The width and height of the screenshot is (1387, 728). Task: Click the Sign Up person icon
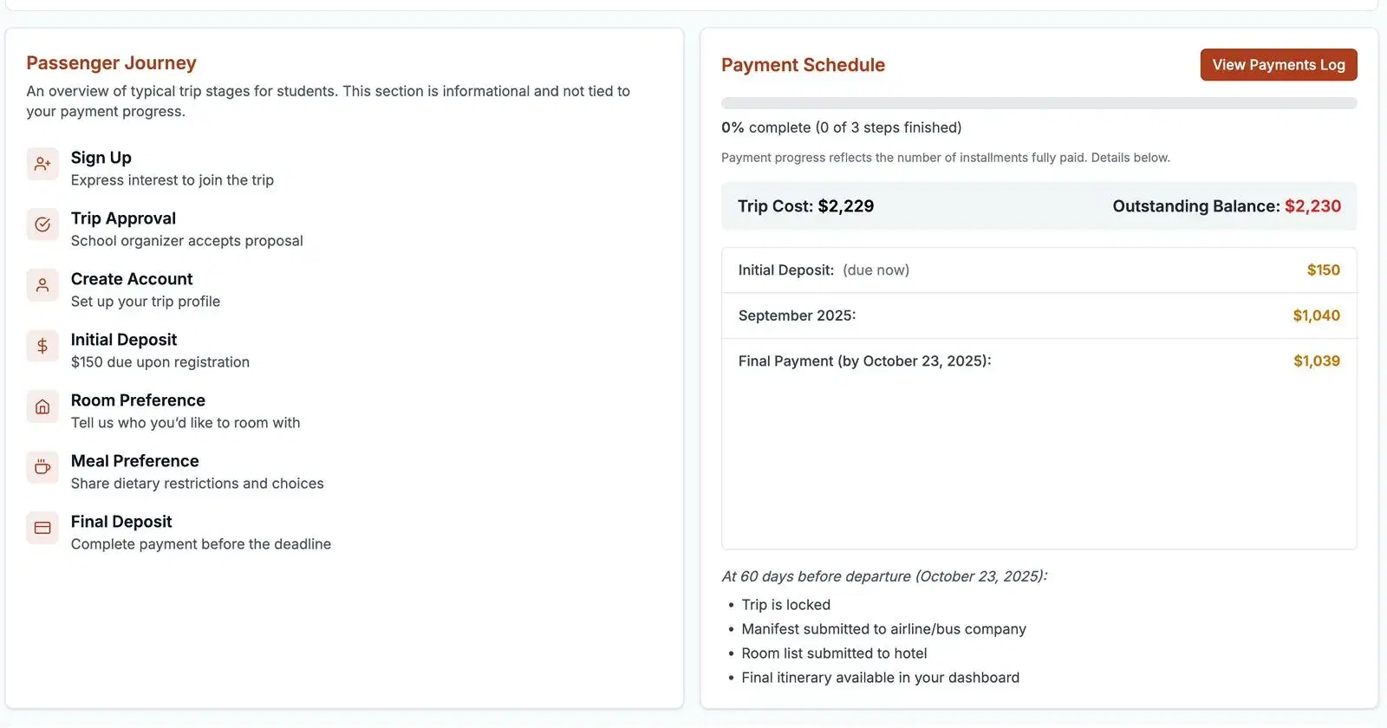coord(42,164)
